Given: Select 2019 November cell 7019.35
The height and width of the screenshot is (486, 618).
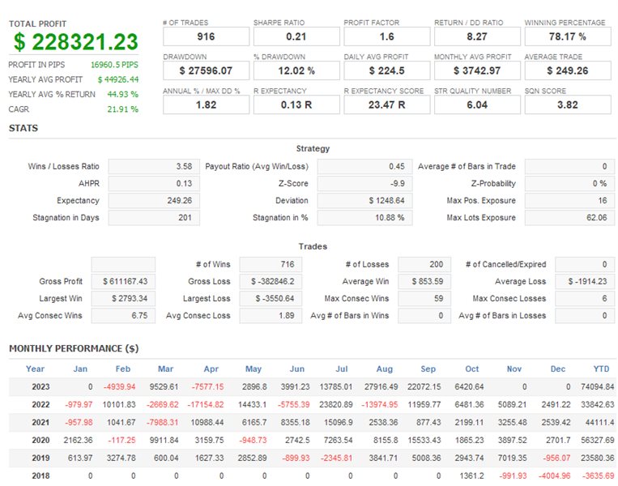Looking at the screenshot, I should point(513,458).
